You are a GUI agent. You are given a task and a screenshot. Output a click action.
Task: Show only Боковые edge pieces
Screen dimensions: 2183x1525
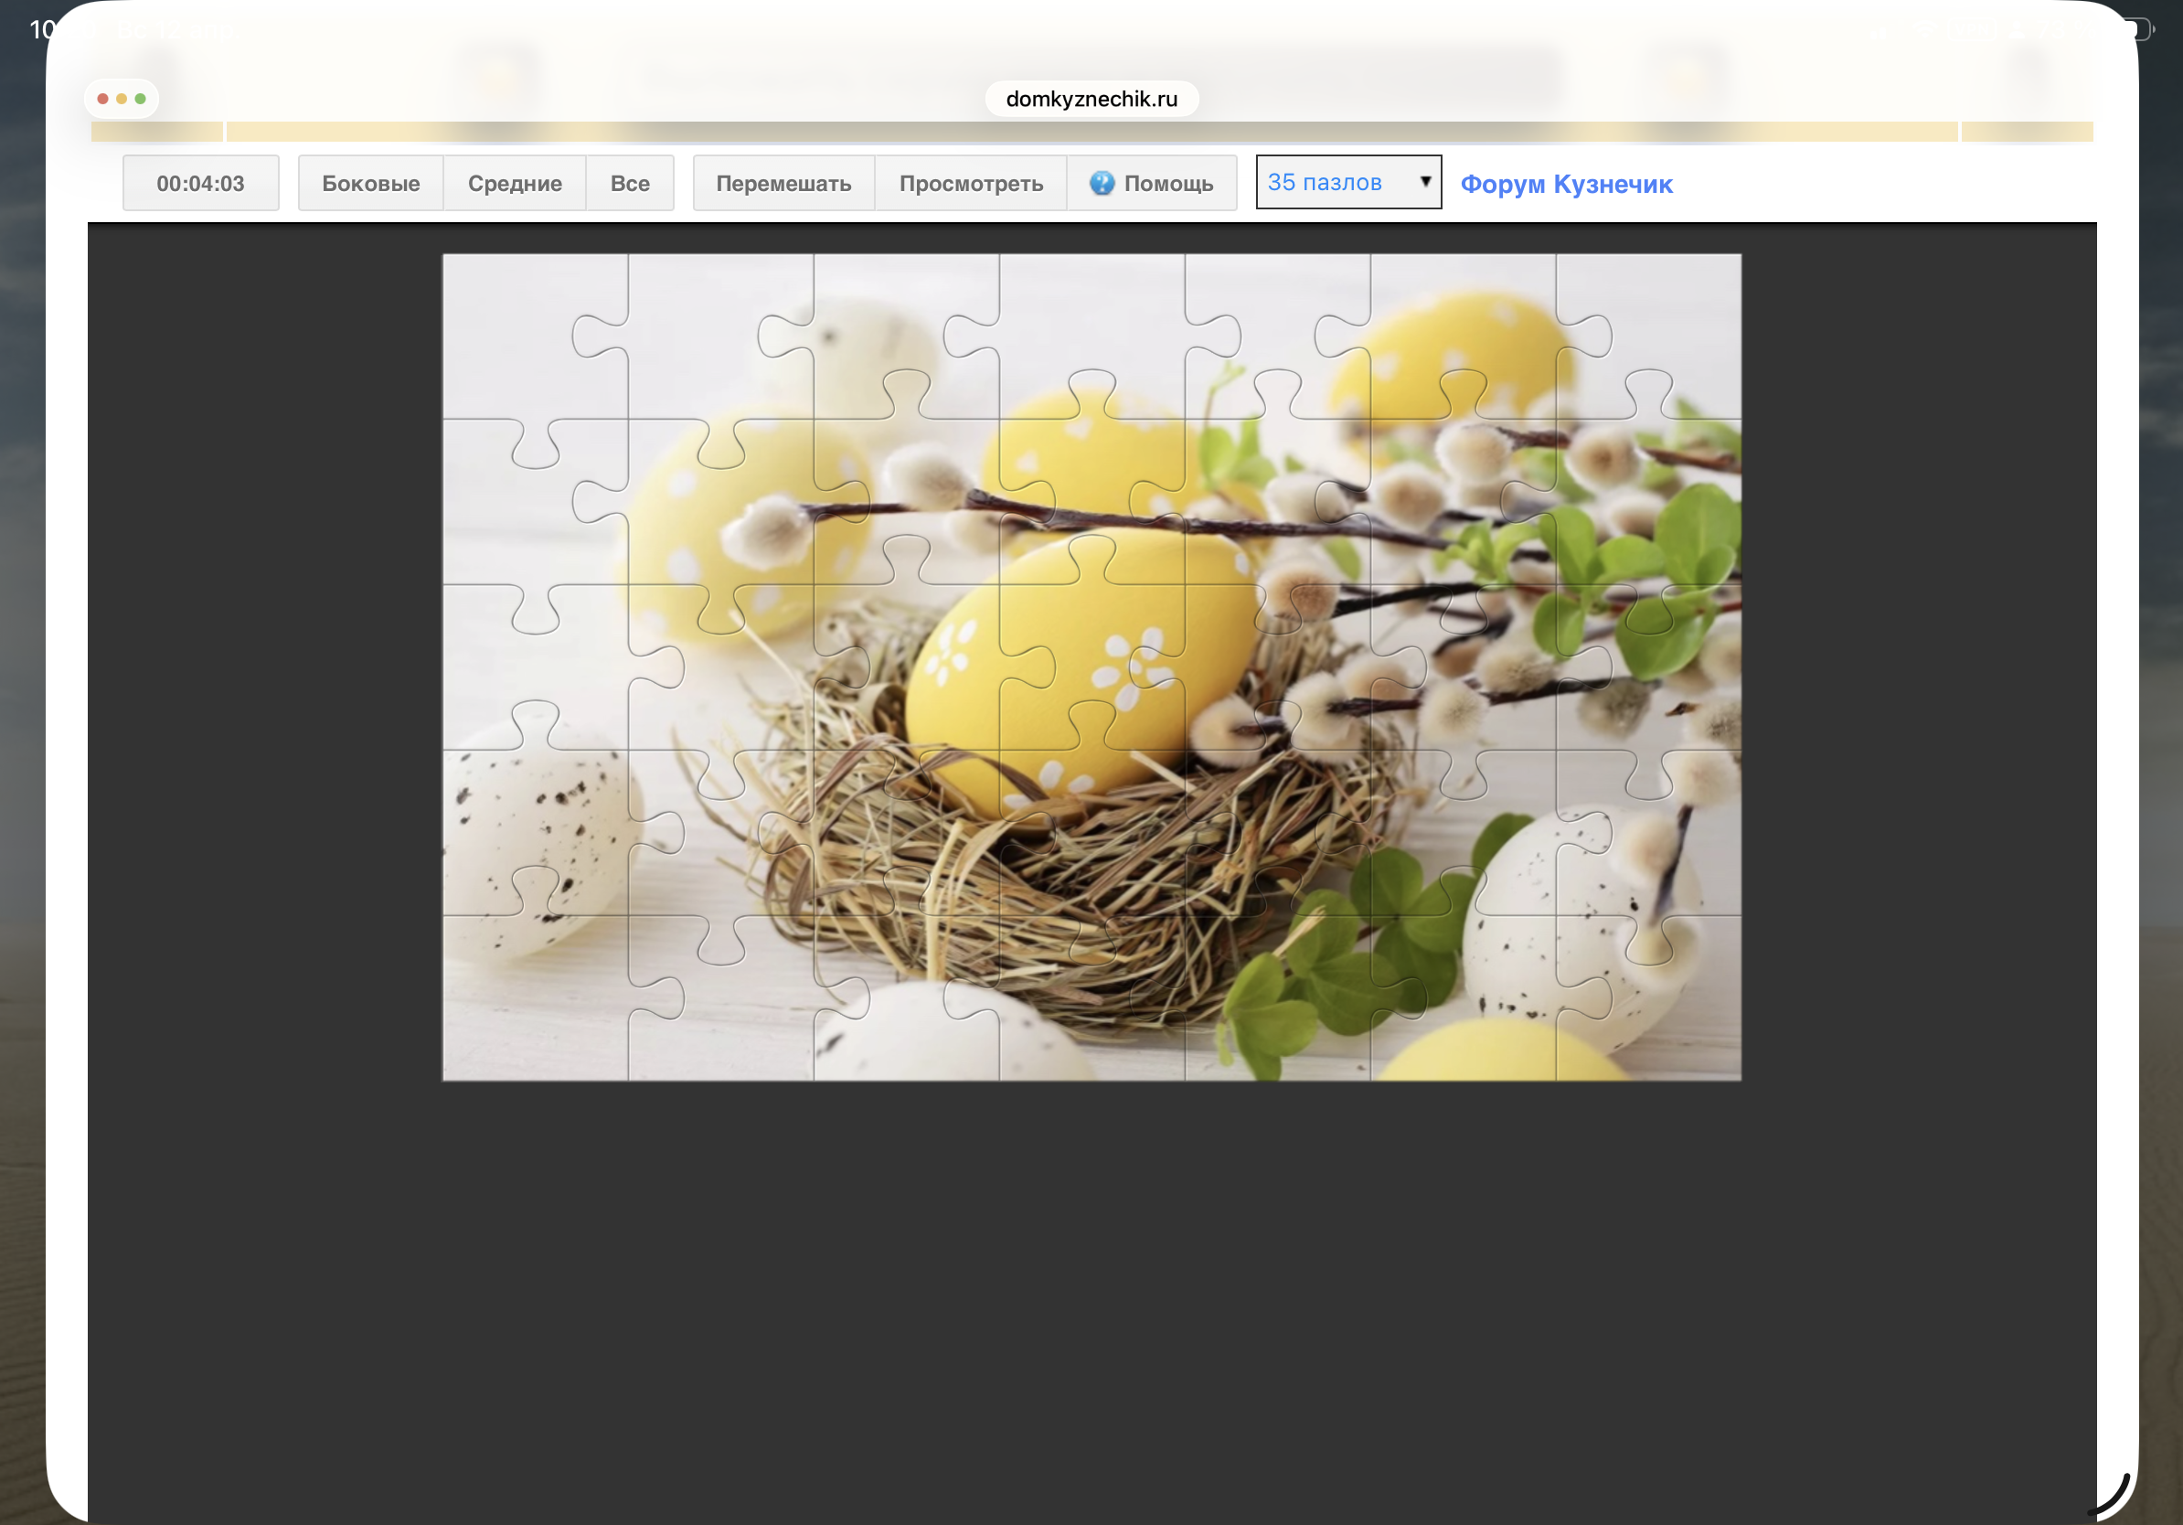coord(371,184)
